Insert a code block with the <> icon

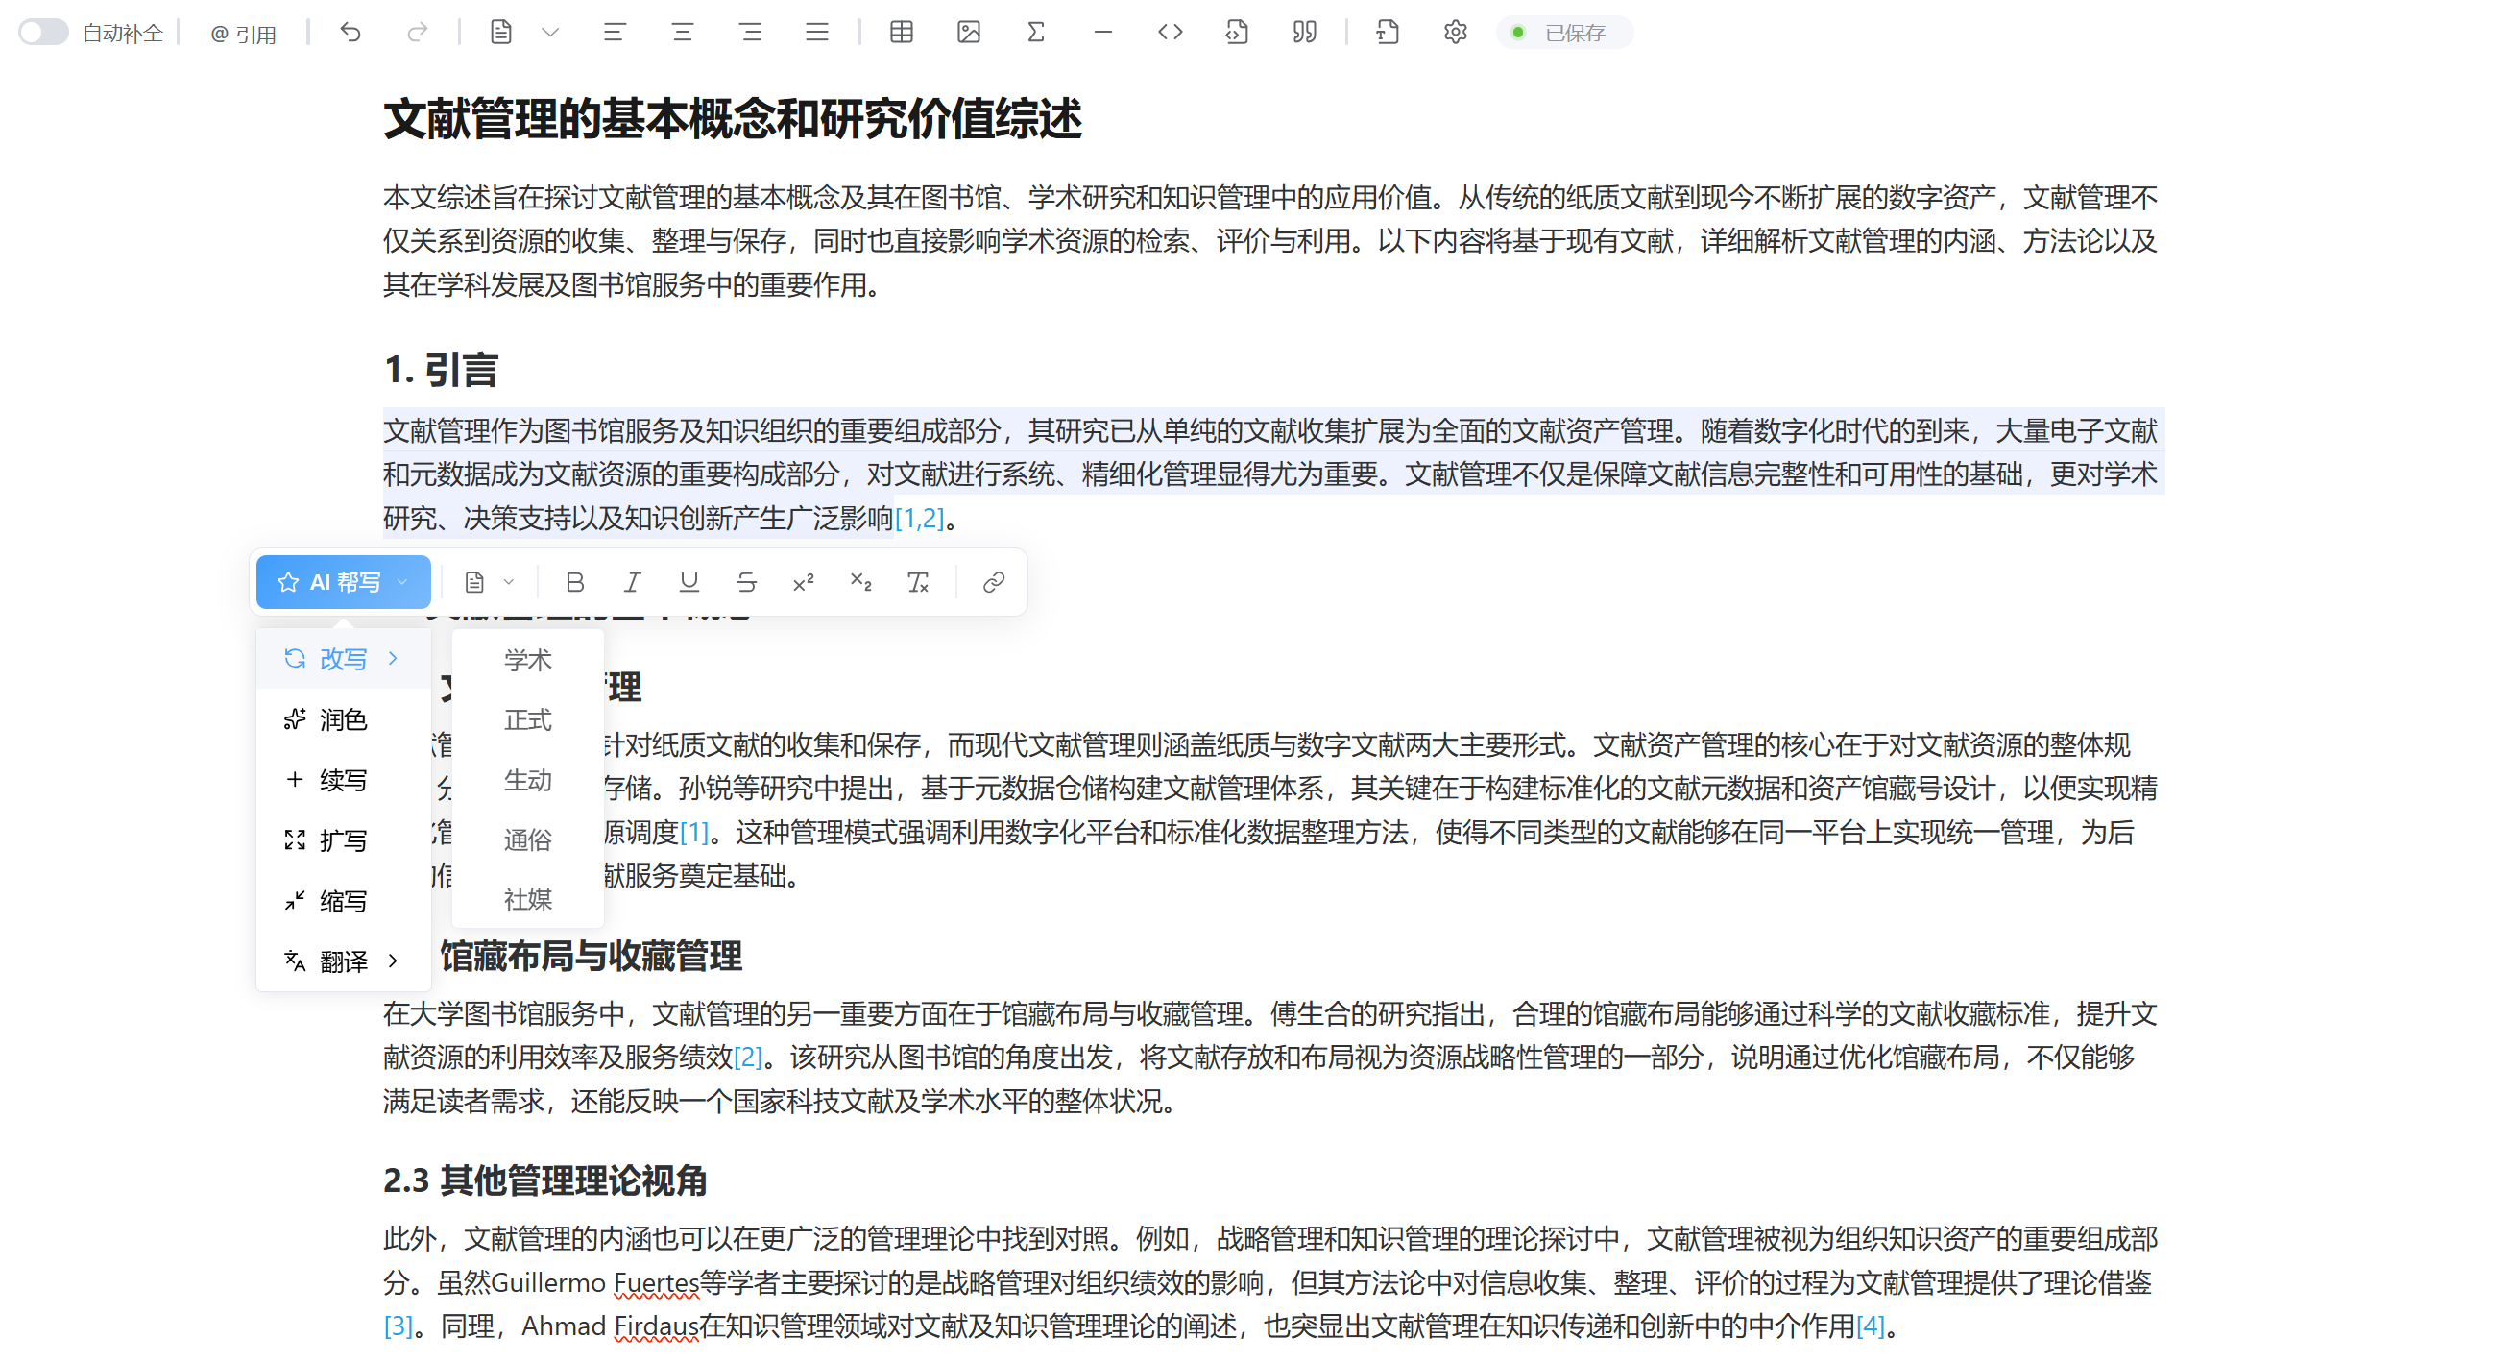1170,33
